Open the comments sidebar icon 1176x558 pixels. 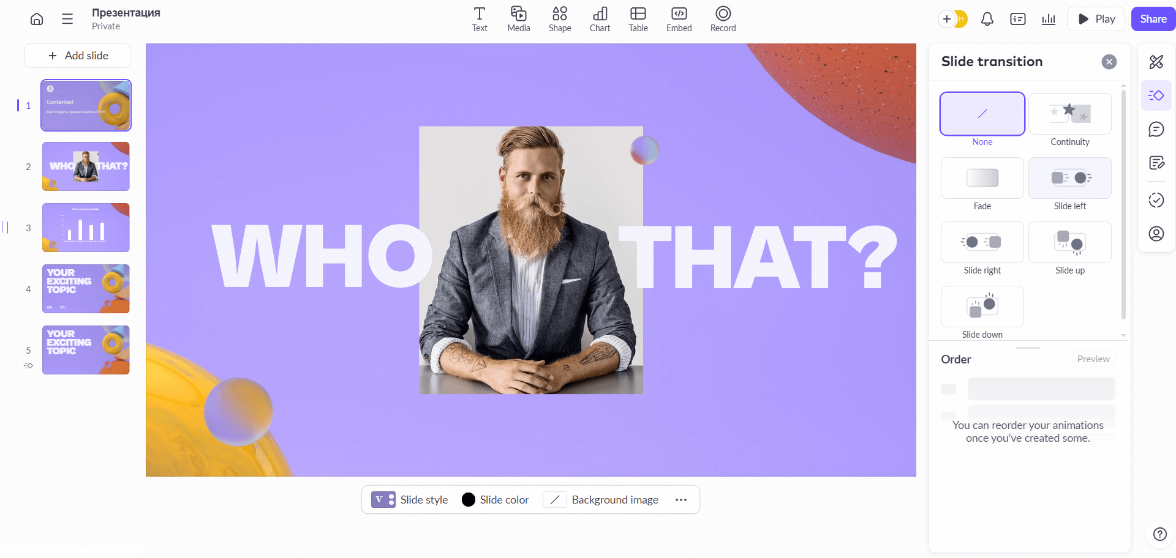1156,129
